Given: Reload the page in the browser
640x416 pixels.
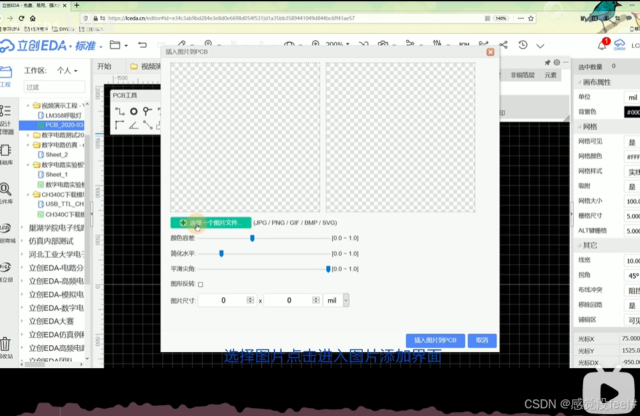Looking at the screenshot, I should pos(21,19).
